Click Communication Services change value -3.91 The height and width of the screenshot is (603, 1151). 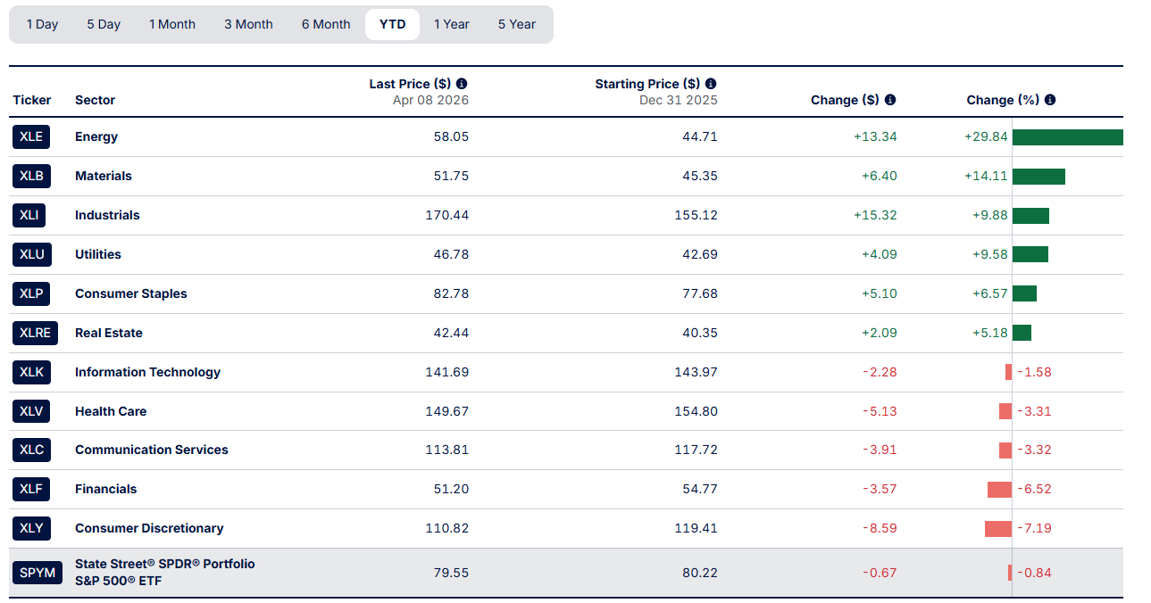tap(880, 450)
